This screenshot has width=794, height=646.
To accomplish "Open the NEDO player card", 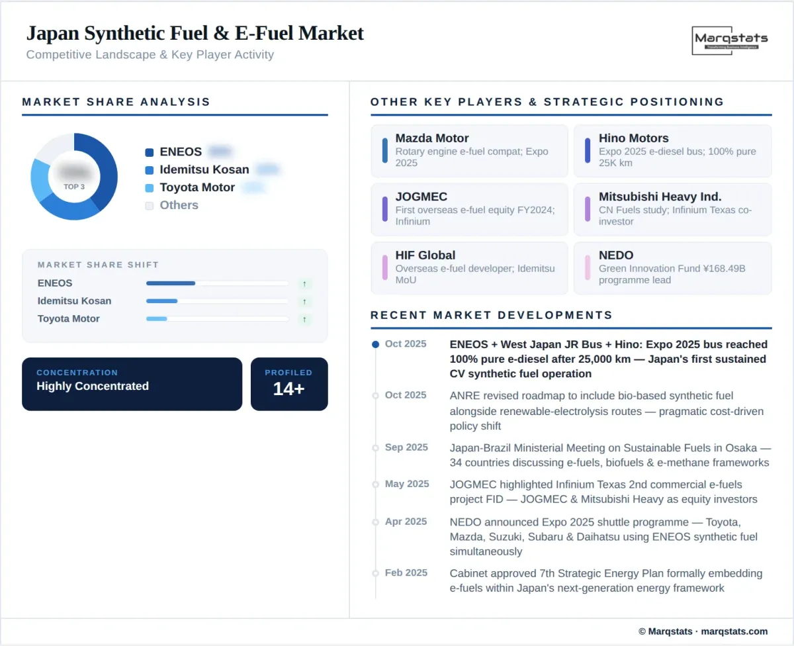I will (x=672, y=268).
